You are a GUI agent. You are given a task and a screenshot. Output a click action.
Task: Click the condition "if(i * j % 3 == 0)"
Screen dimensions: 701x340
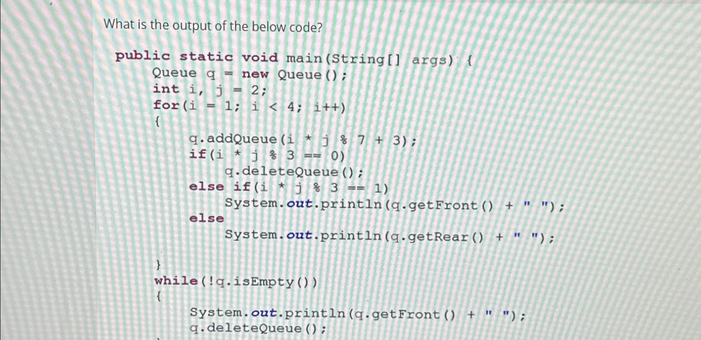tap(267, 156)
